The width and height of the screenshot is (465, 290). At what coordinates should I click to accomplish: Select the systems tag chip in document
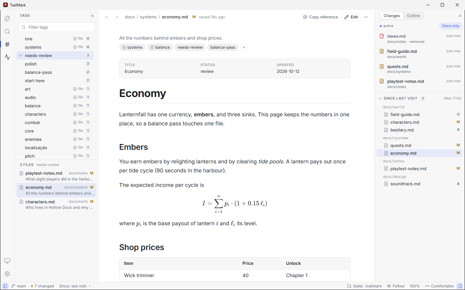[132, 47]
